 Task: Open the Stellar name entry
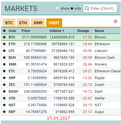pyautogui.click(x=100, y=98)
